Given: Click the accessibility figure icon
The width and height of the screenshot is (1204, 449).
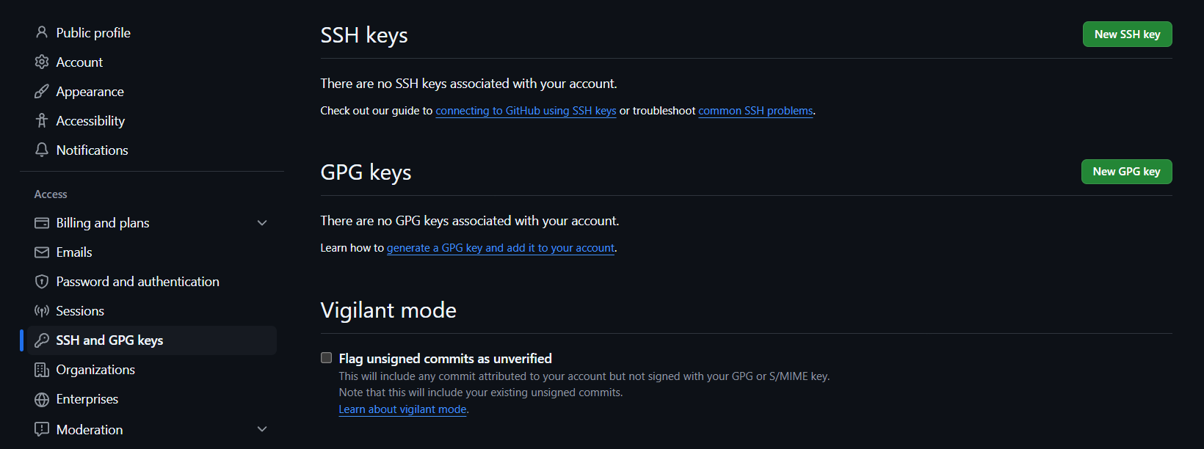Looking at the screenshot, I should point(42,120).
